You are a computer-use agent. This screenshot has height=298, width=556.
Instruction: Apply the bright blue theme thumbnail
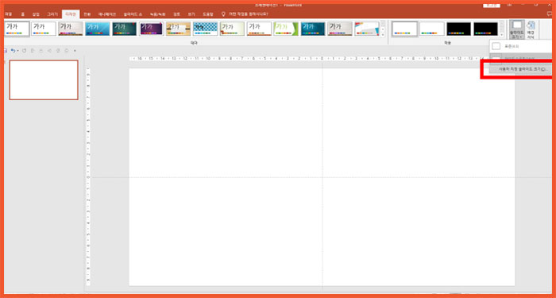(x=98, y=29)
